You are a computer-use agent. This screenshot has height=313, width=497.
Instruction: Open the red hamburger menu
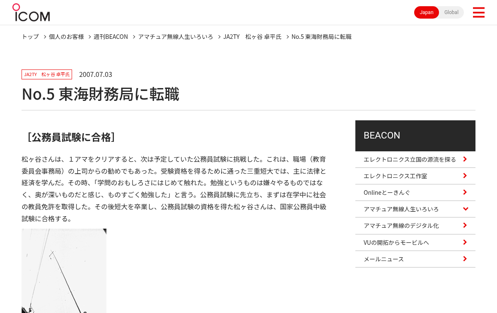point(478,12)
